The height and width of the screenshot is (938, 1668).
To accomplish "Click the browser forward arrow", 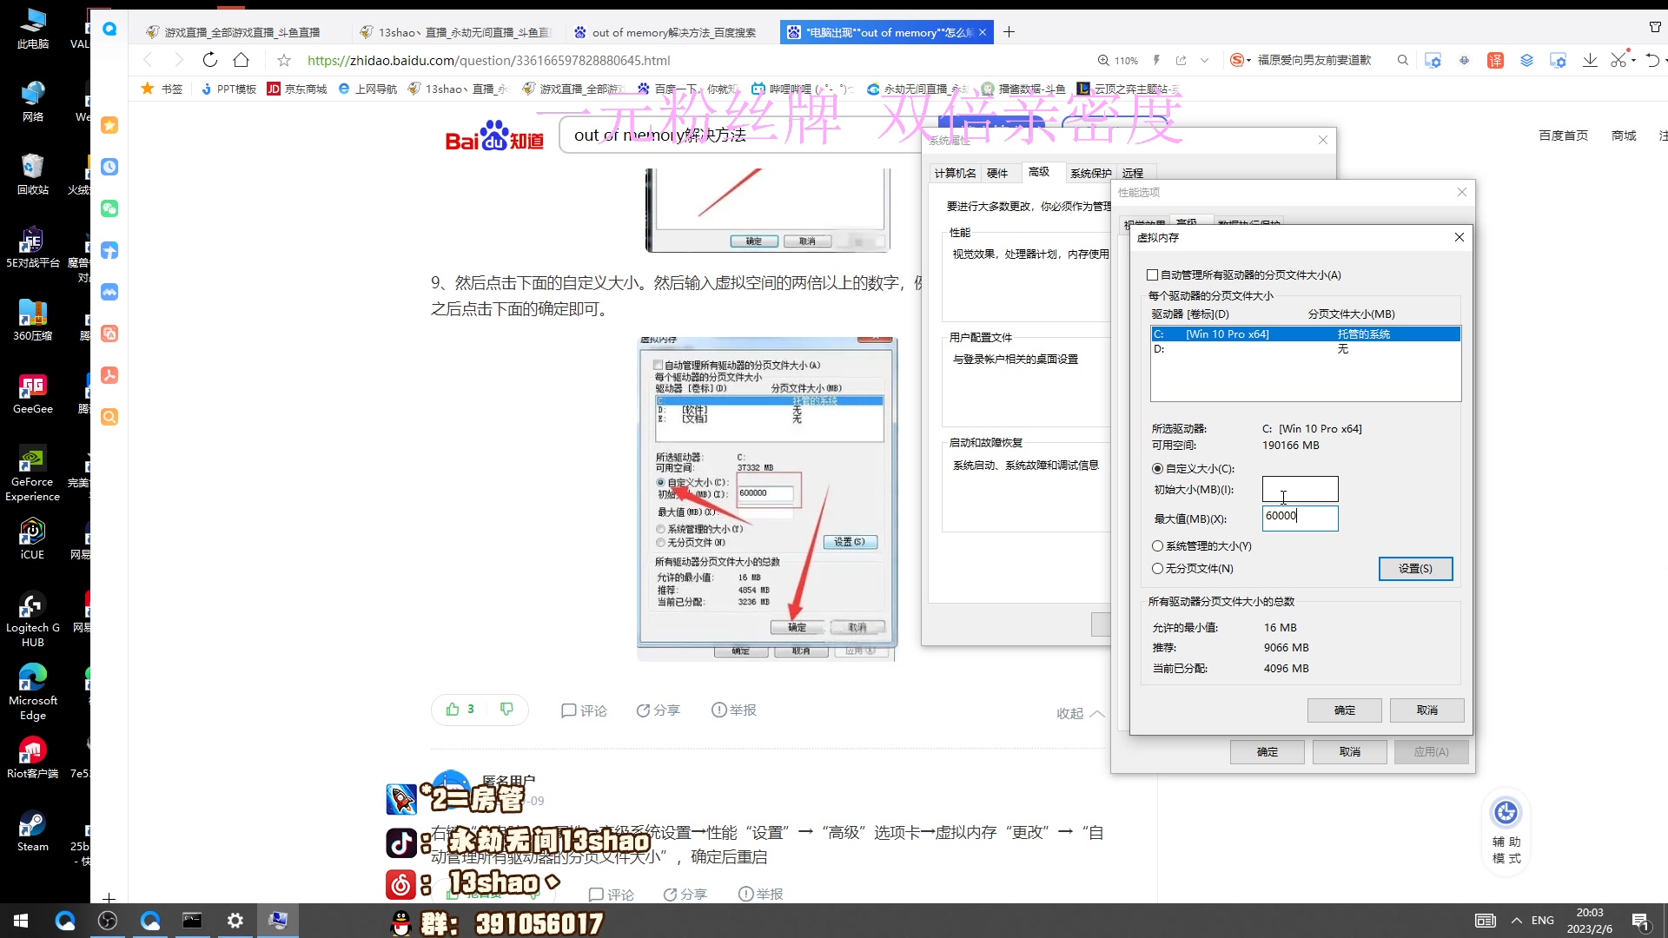I will pyautogui.click(x=178, y=60).
